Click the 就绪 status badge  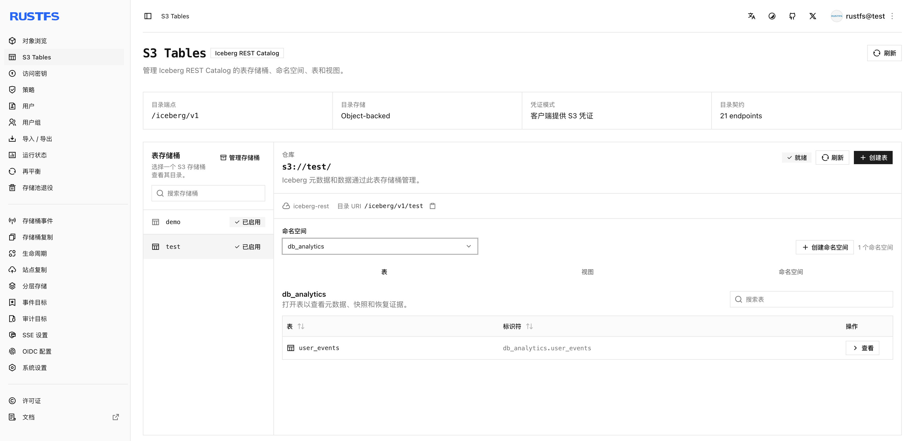coord(797,158)
